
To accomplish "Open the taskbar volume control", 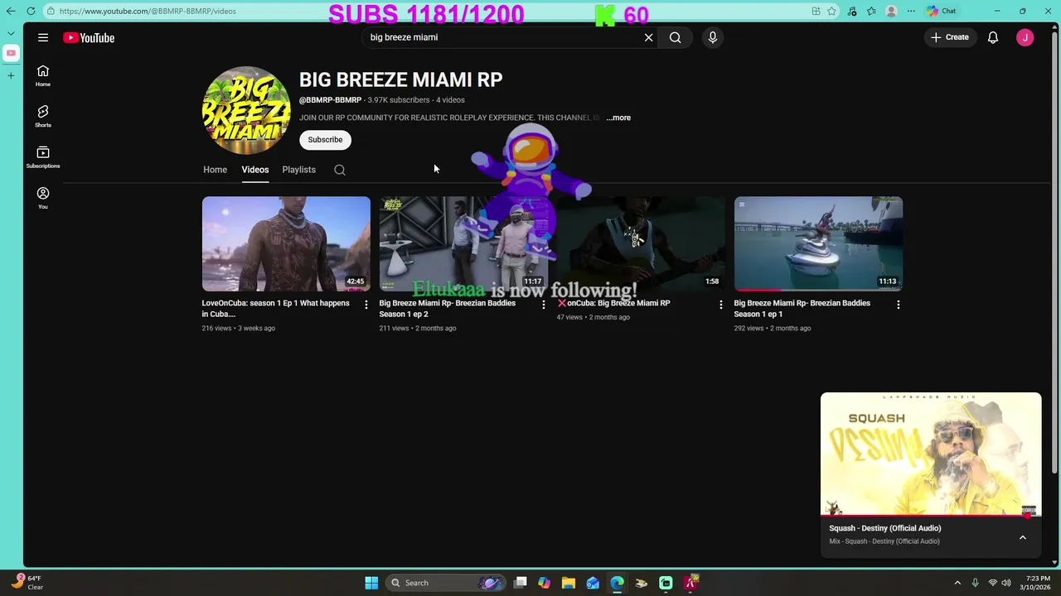I will tap(1005, 583).
